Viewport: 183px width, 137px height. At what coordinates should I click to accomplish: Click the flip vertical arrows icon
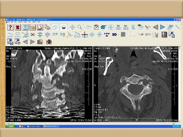point(99,35)
